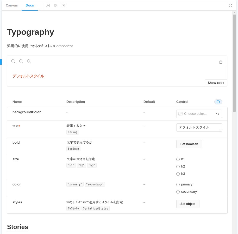Click Set boolean for bold
Viewport: 238px width, 234px height.
[189, 144]
